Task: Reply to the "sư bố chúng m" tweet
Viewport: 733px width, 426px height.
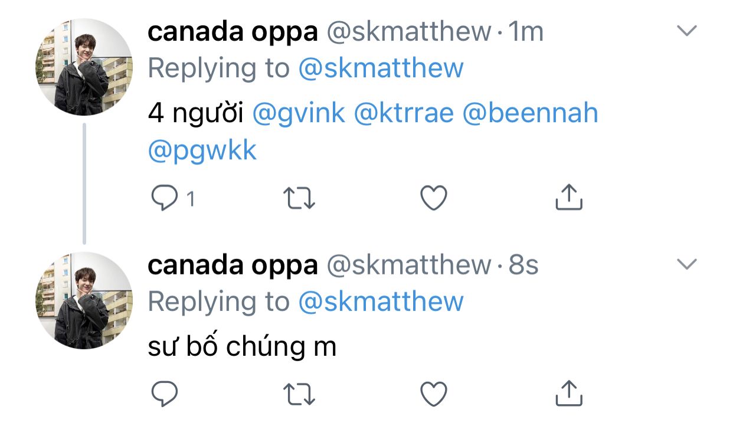Action: tap(165, 394)
